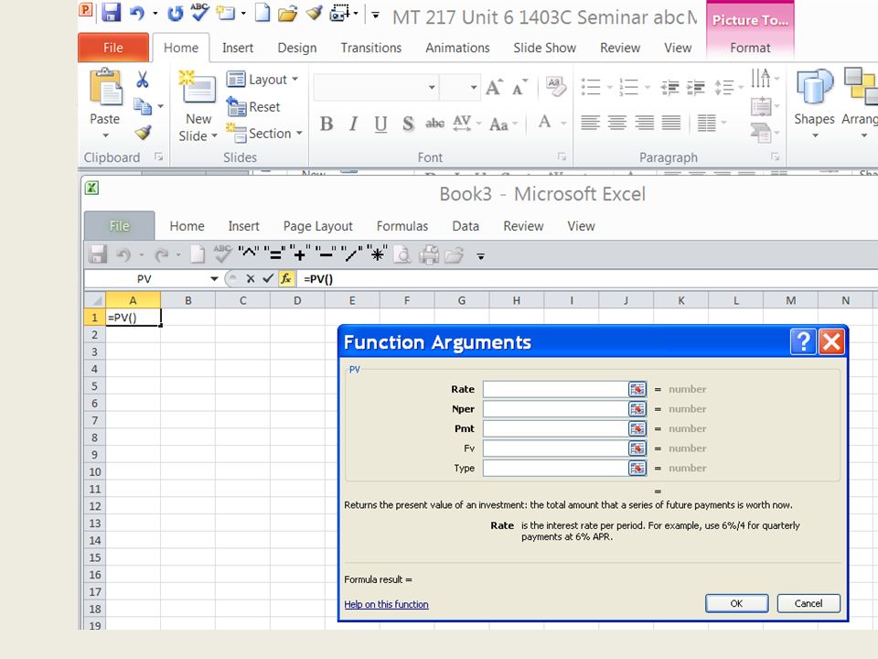Toggle Bold in PowerPoint Font group
This screenshot has height=659, width=878.
(327, 124)
